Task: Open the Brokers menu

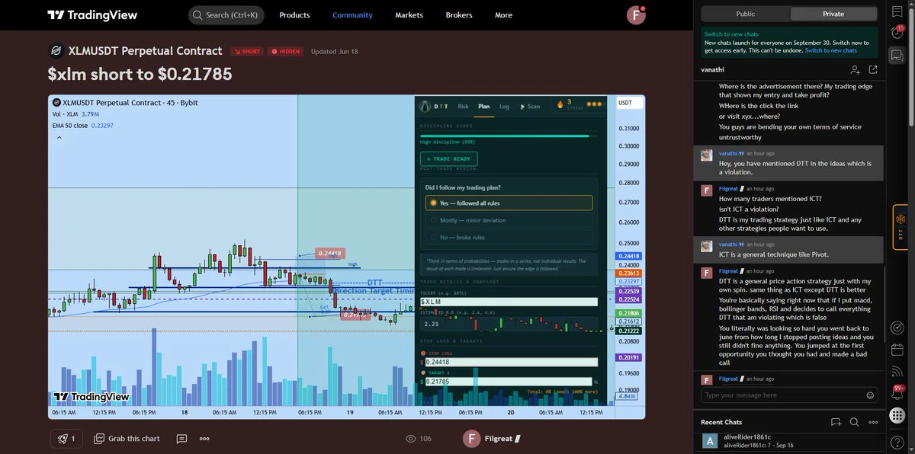Action: tap(459, 15)
